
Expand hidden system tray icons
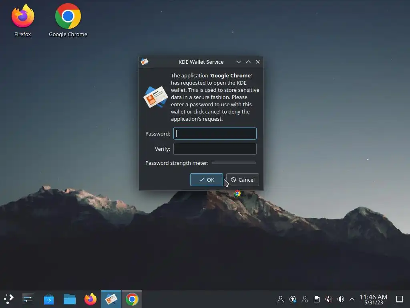pos(352,299)
